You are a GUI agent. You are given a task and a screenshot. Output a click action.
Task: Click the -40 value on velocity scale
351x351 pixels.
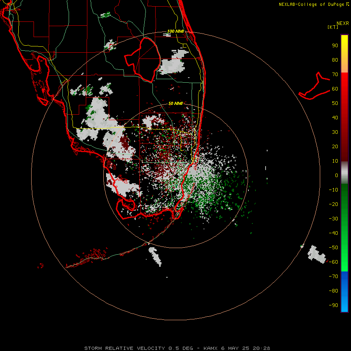point(333,233)
